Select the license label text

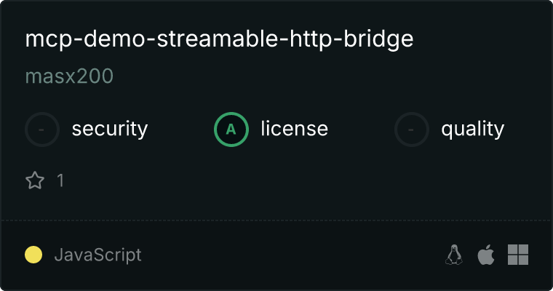pos(295,129)
